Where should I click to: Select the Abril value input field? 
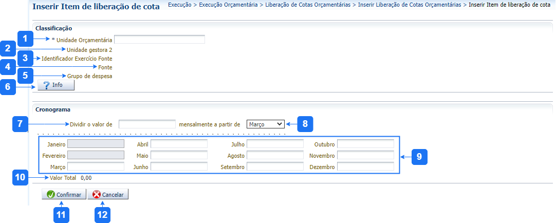pos(179,144)
